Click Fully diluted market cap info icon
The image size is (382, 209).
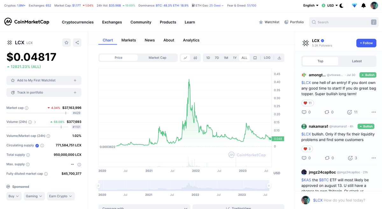46,174
